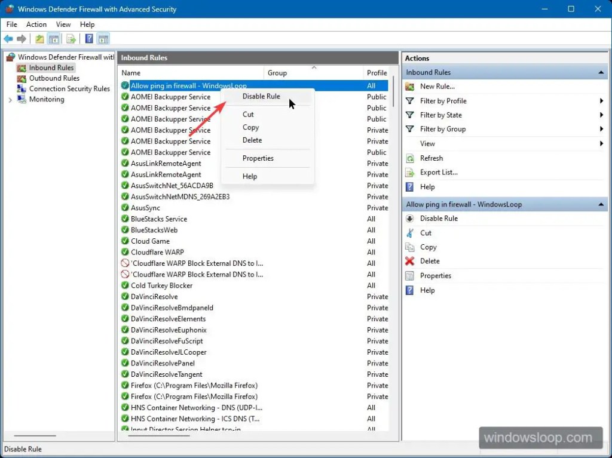Select Outbound Rules in the console tree
Viewport: 612px width, 458px height.
(54, 78)
